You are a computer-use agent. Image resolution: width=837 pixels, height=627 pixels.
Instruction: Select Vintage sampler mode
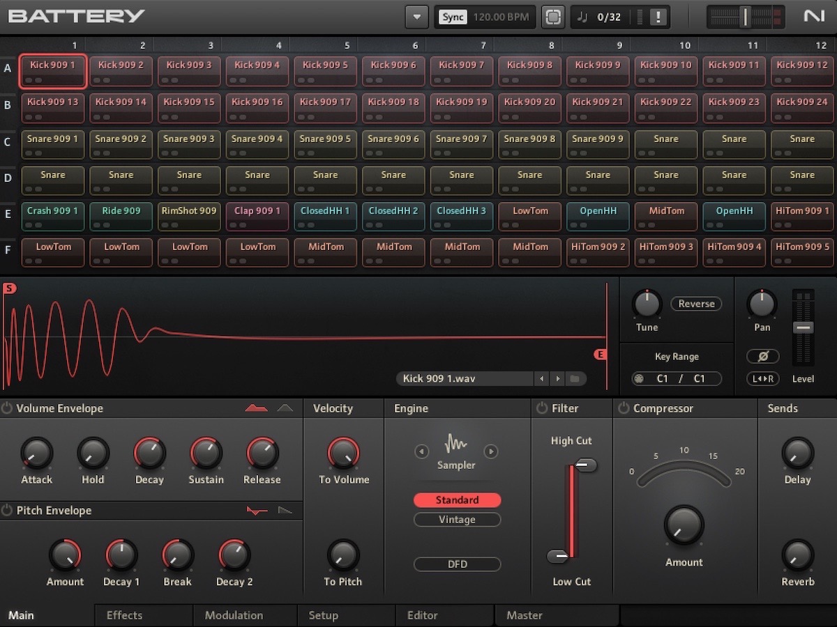point(457,520)
